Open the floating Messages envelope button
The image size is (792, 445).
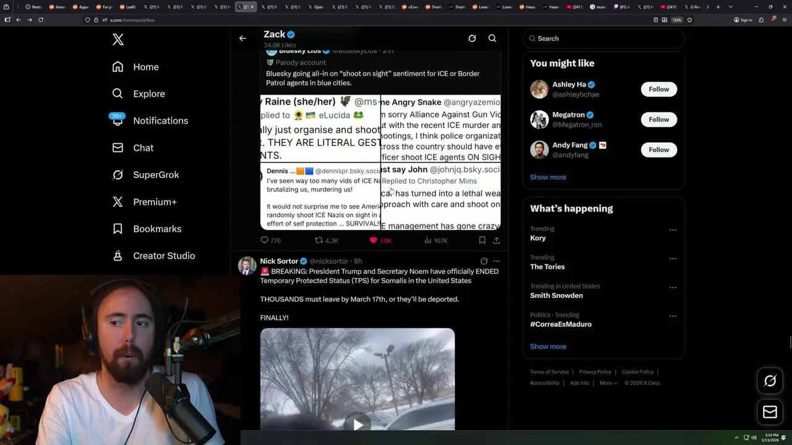[770, 412]
